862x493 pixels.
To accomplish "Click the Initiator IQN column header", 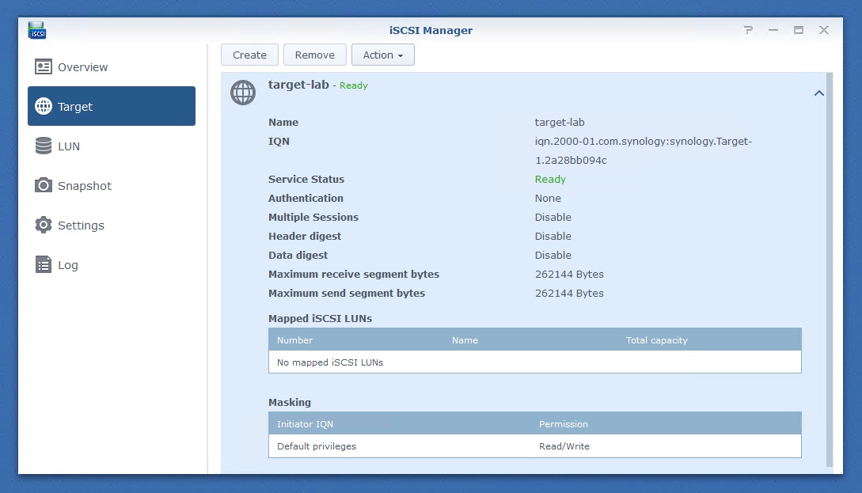I will (305, 424).
